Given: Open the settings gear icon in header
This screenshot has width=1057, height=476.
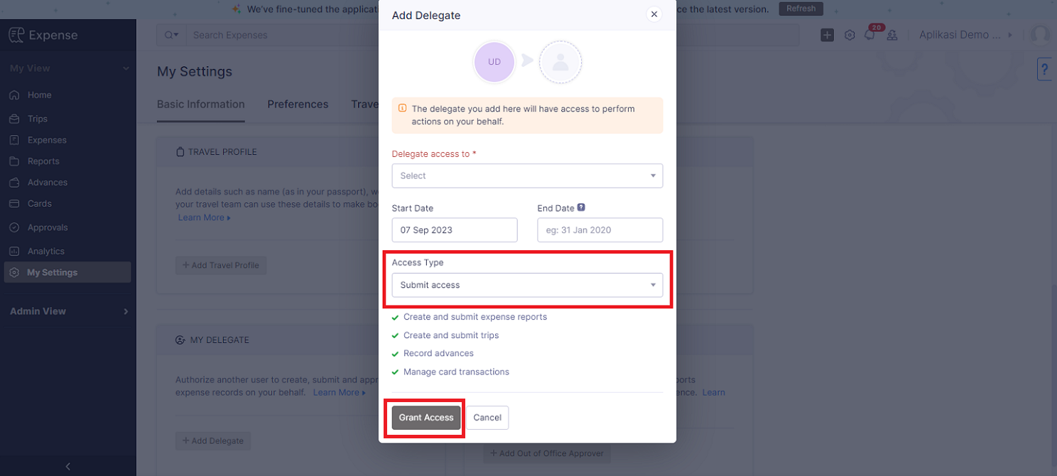Looking at the screenshot, I should [x=850, y=35].
